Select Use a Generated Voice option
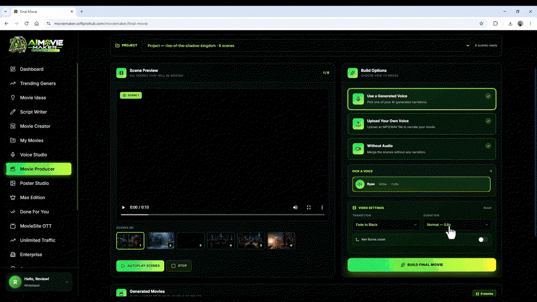 point(421,99)
